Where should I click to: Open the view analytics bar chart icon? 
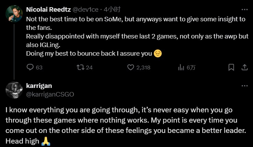pyautogui.click(x=181, y=67)
